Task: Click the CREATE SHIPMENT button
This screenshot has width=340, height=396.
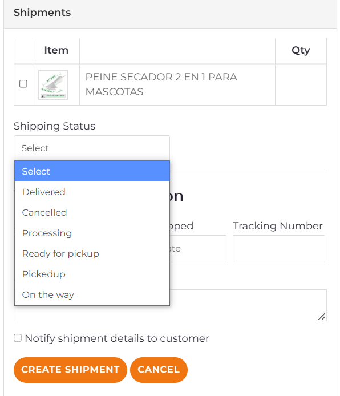Action: [70, 370]
